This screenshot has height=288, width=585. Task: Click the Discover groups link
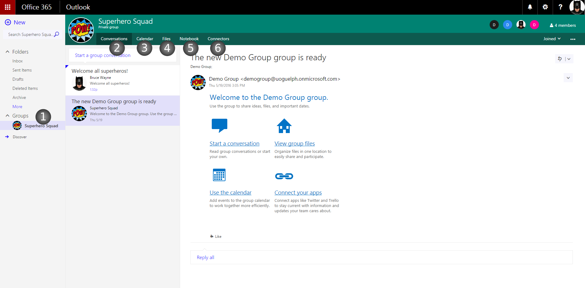point(20,137)
